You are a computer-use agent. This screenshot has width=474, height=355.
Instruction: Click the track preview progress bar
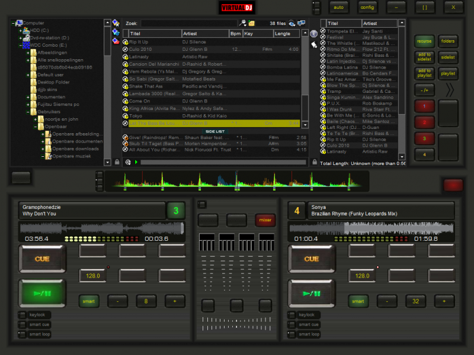[x=223, y=162]
